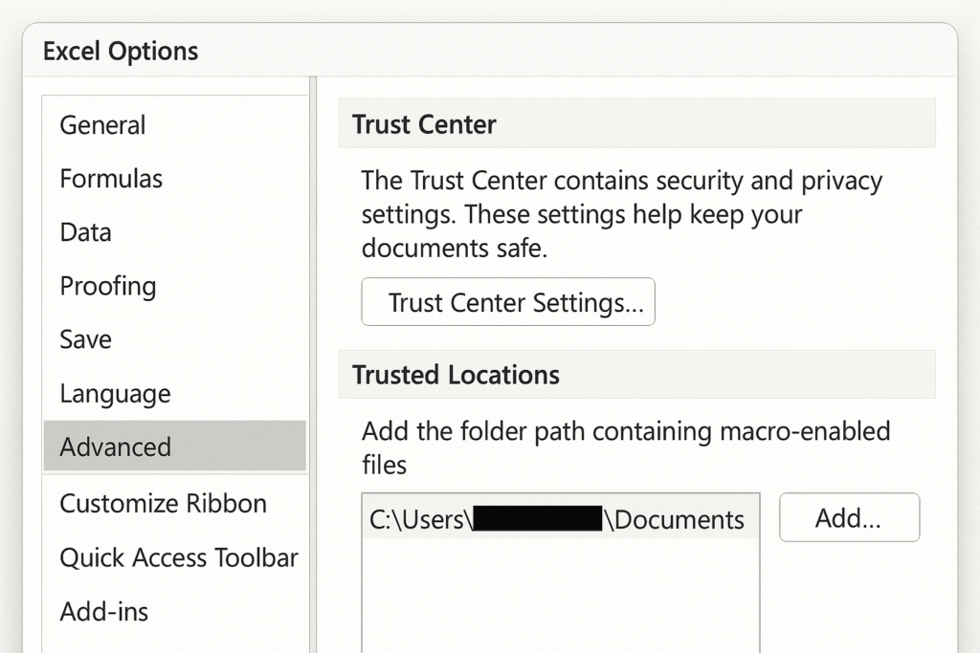This screenshot has width=980, height=653.
Task: Go to the Data options category
Action: [85, 232]
